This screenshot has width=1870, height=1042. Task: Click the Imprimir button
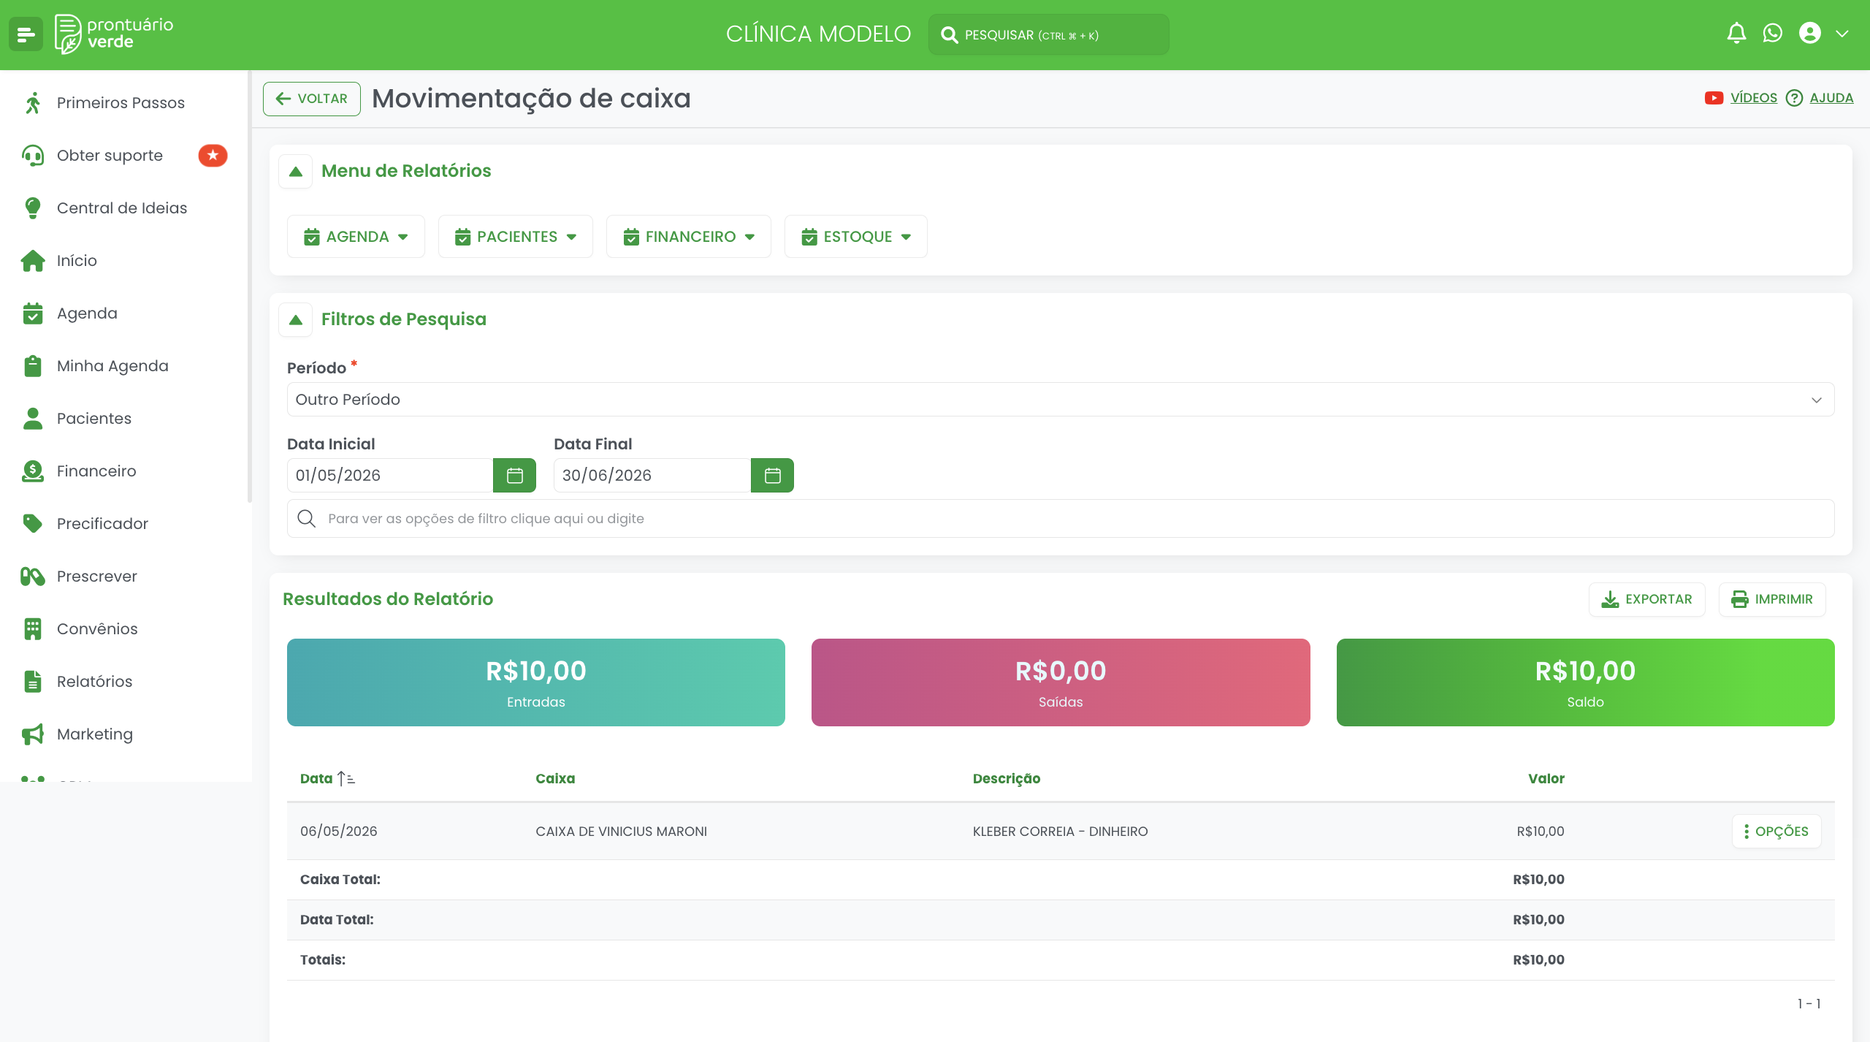[1772, 600]
